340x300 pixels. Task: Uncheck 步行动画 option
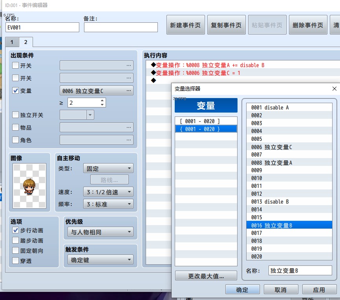[15, 230]
